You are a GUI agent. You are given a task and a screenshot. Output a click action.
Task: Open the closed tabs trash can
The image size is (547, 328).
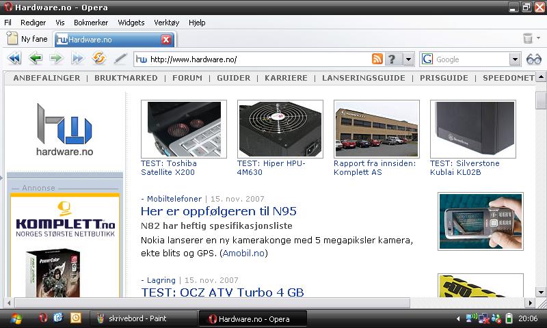click(x=528, y=38)
